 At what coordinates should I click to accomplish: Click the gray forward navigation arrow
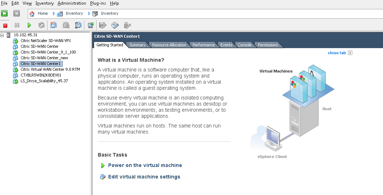(x=16, y=13)
